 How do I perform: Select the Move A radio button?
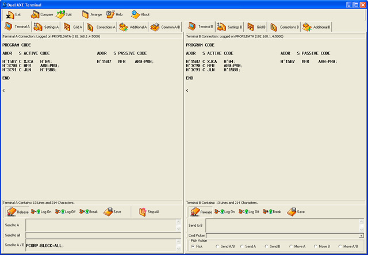click(292, 246)
